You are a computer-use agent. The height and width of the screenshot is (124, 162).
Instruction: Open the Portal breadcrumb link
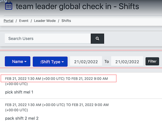(x=9, y=21)
